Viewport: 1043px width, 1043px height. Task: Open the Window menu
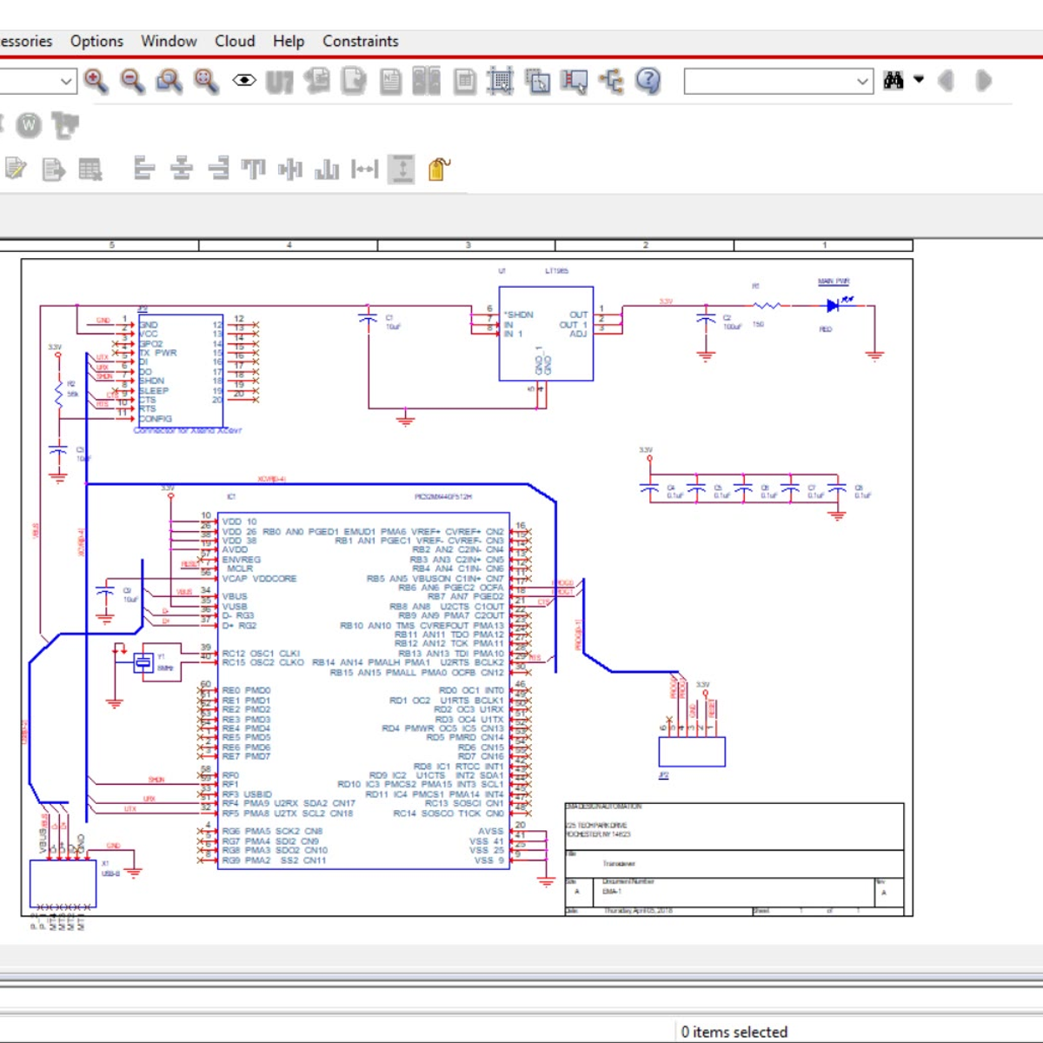point(169,41)
